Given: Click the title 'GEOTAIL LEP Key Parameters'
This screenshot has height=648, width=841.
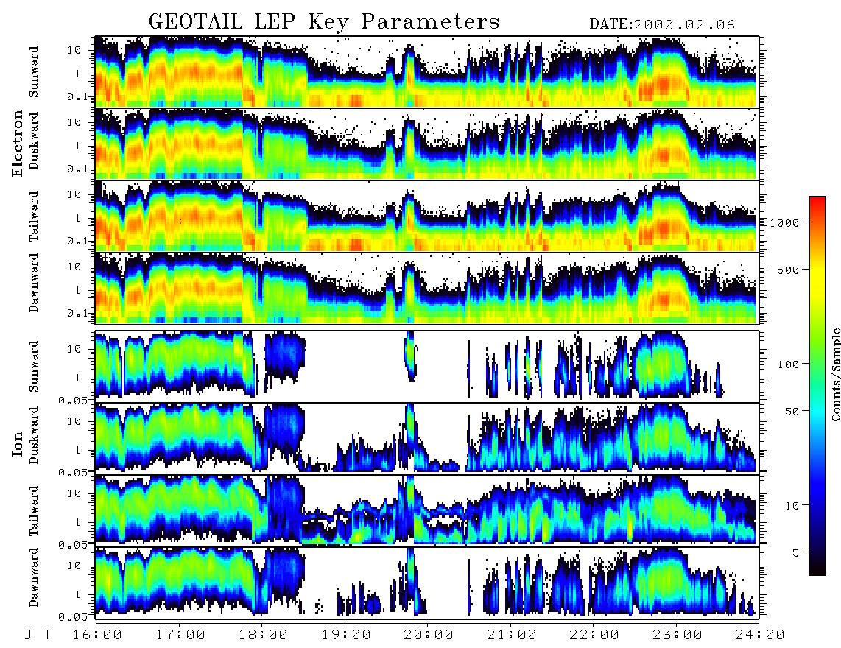Looking at the screenshot, I should [x=324, y=22].
